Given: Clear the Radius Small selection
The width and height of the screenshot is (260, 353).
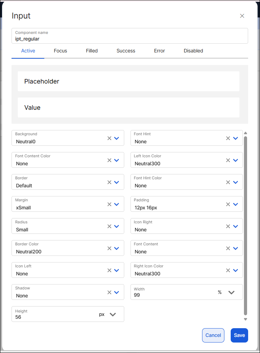Looking at the screenshot, I should [x=109, y=226].
